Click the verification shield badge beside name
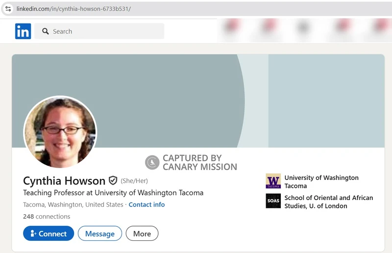Screen dimensions: 392x253 click(x=113, y=180)
